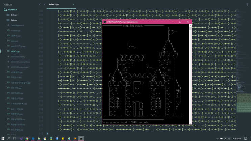Open Internet Explorer from the taskbar
Image resolution: width=251 pixels, height=141 pixels.
point(69,138)
